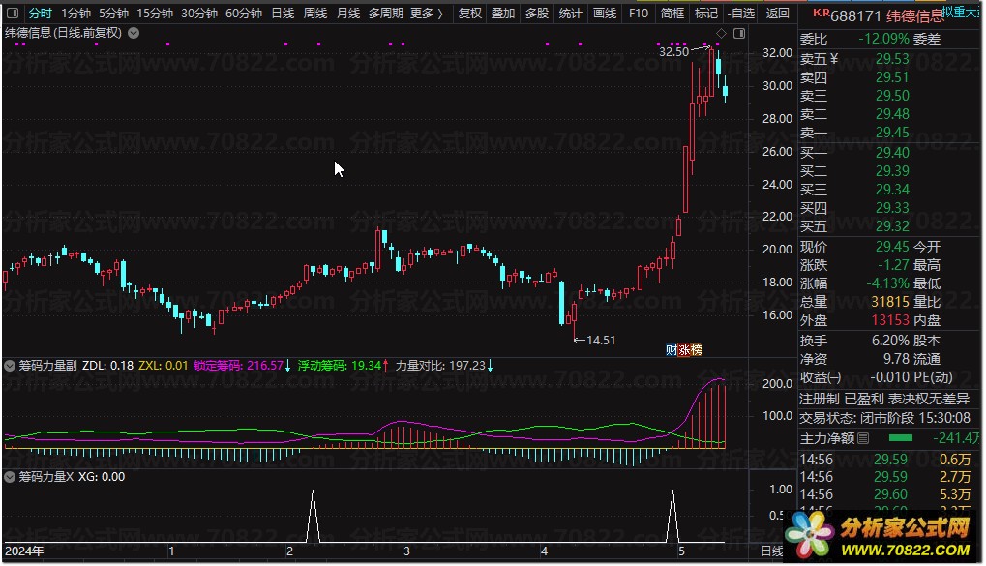
Task: Click the 委比 value -12.09%
Action: point(883,39)
